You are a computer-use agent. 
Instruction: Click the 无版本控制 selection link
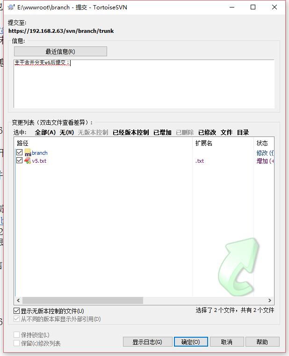click(93, 132)
